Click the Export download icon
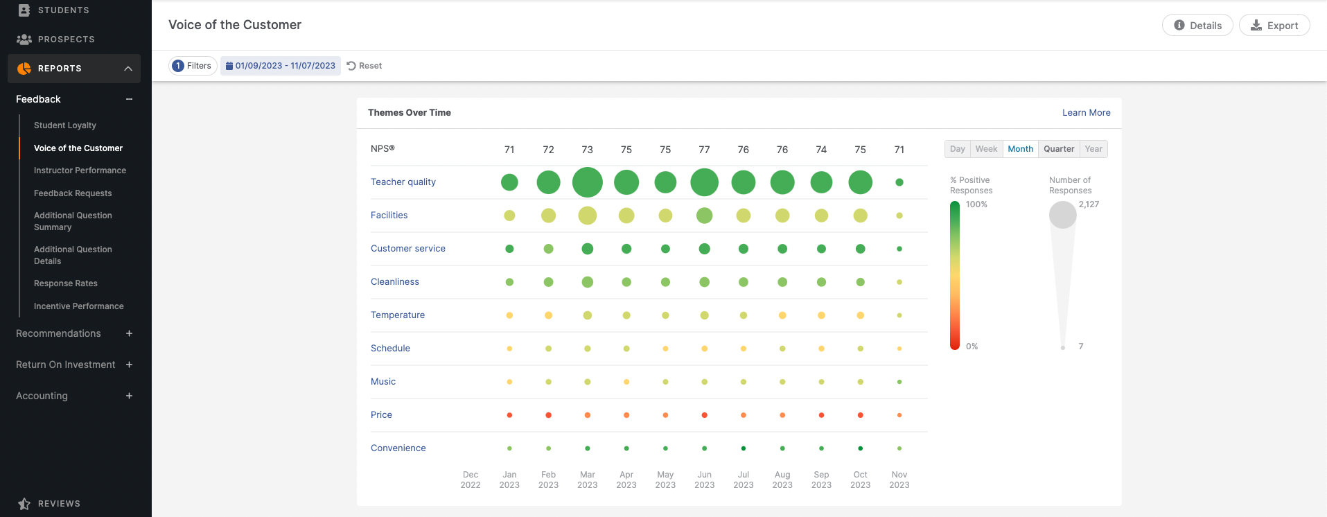This screenshot has height=517, width=1327. point(1256,25)
